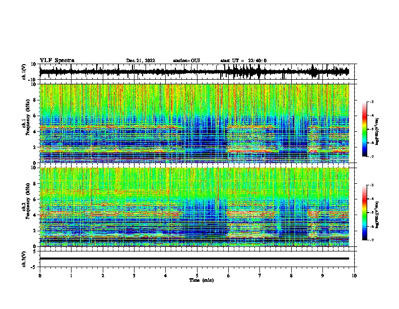This screenshot has width=399, height=309.
Task: Select the date text "Dec. 21, 2022"
Action: (x=141, y=61)
